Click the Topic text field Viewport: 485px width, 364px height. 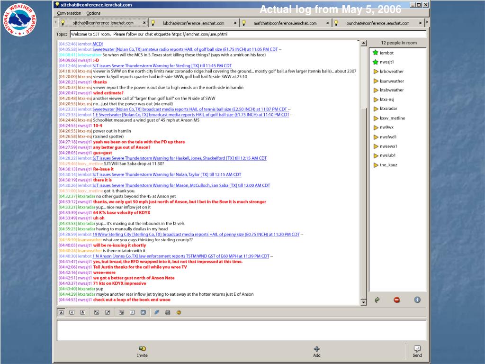coord(248,34)
